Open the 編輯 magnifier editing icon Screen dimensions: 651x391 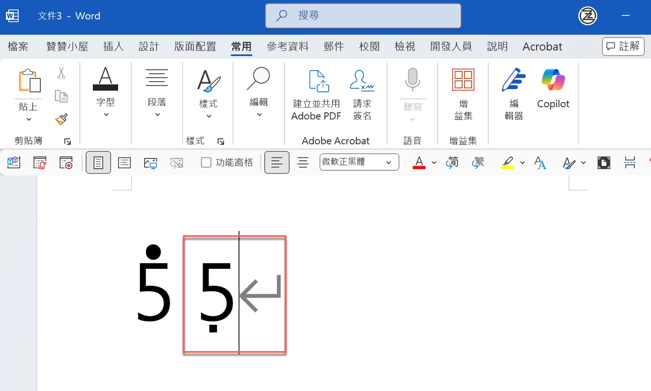[259, 78]
